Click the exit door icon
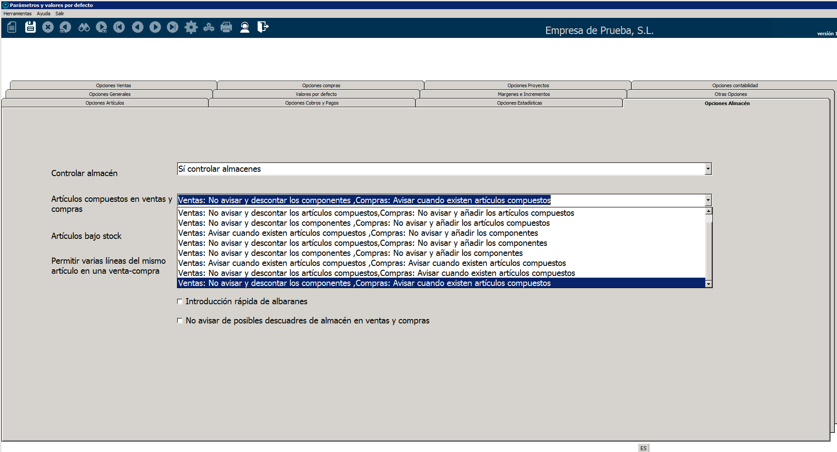 click(x=263, y=27)
